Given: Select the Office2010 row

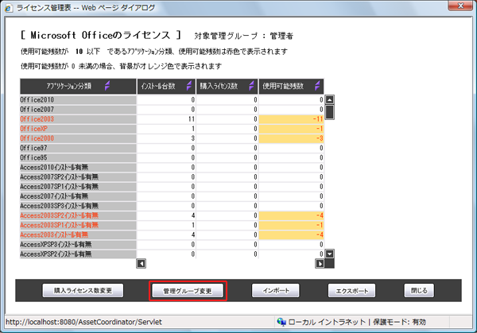Looking at the screenshot, I should click(172, 100).
